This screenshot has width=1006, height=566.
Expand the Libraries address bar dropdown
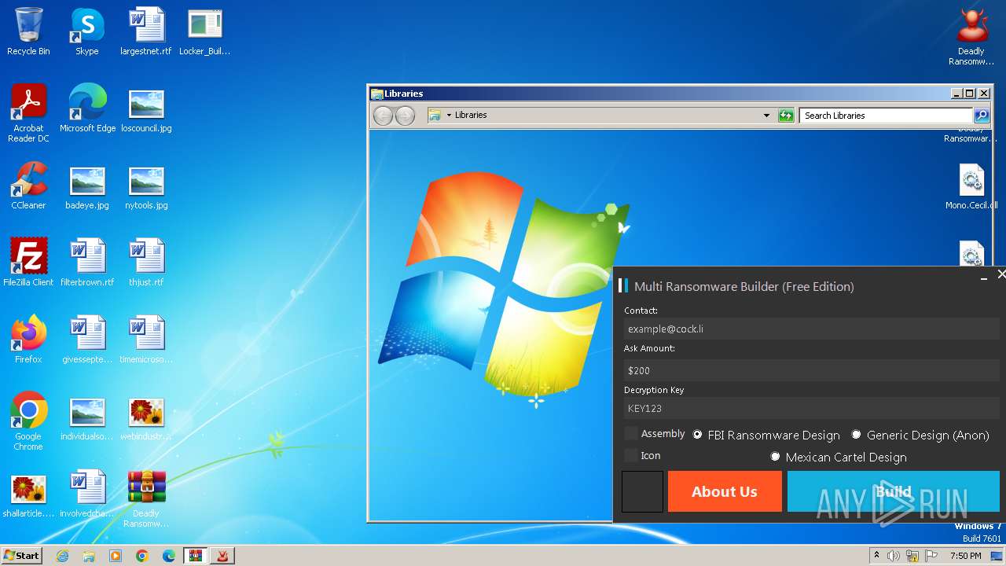click(766, 116)
